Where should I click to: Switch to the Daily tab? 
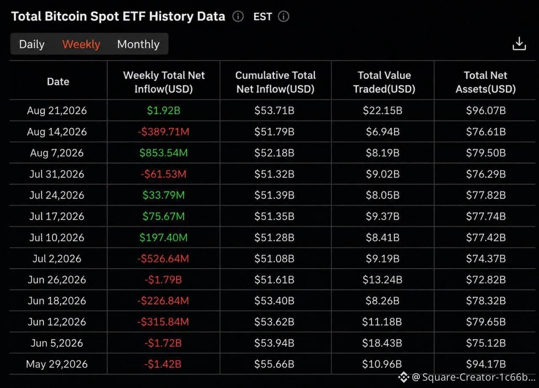click(x=32, y=44)
